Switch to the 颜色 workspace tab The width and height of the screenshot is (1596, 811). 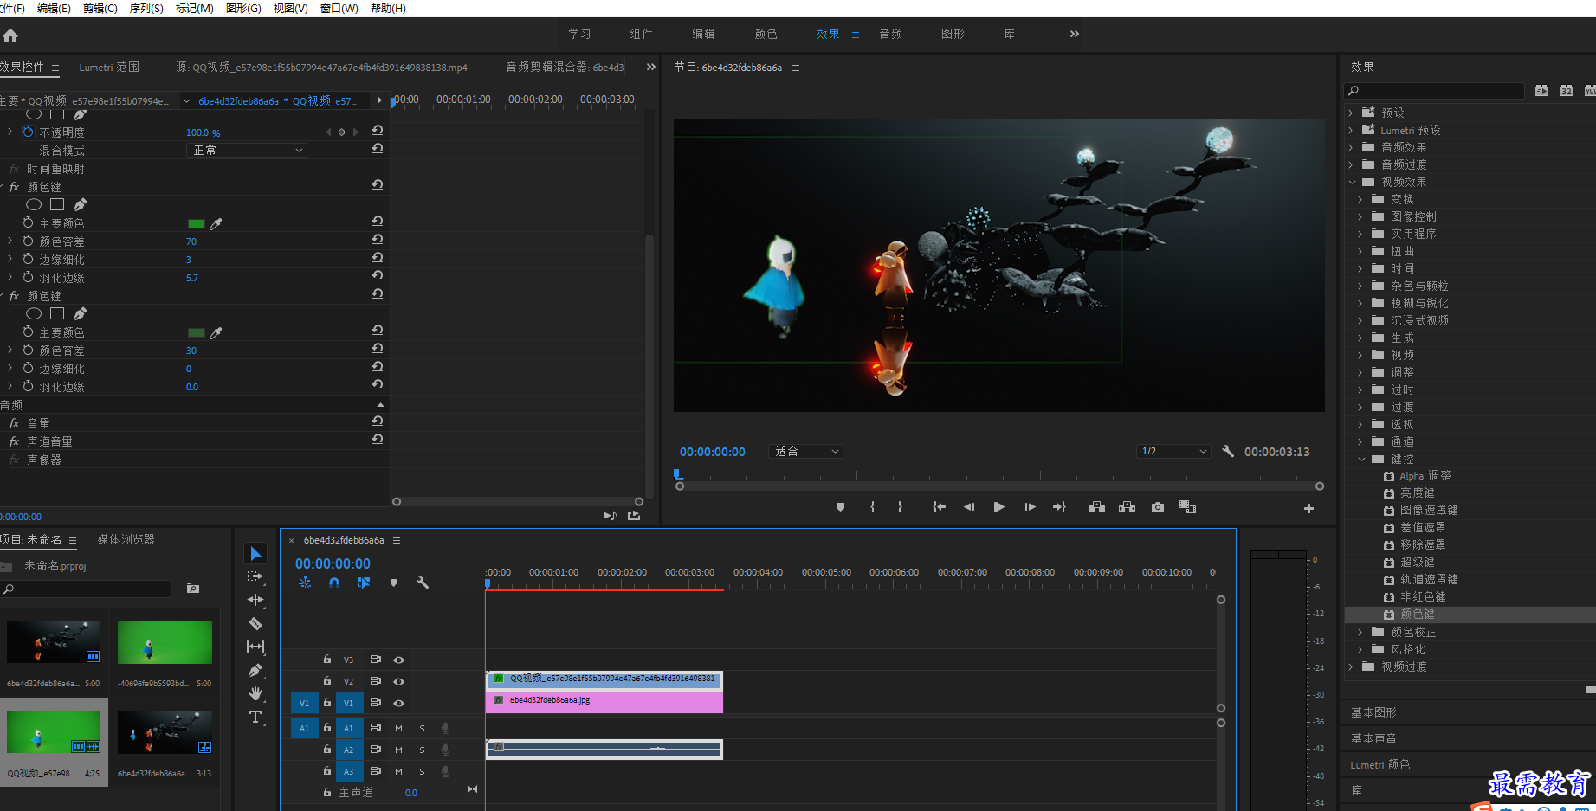pyautogui.click(x=766, y=34)
